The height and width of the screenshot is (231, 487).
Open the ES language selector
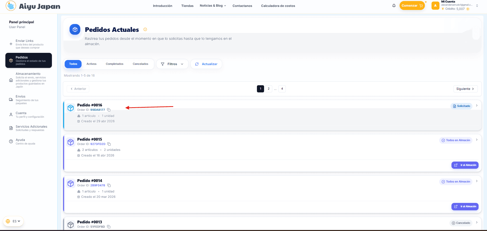coord(13,221)
